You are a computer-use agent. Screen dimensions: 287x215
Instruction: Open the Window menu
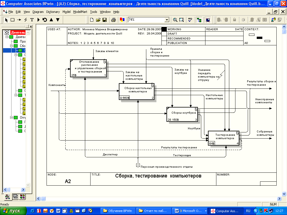(105, 12)
